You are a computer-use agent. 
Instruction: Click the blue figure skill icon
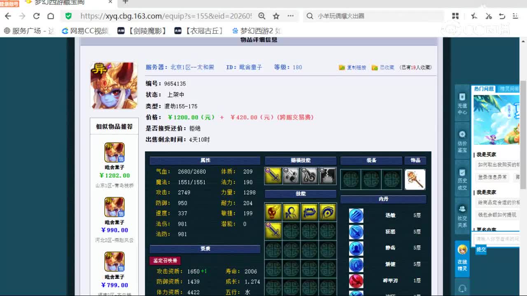pos(291,212)
